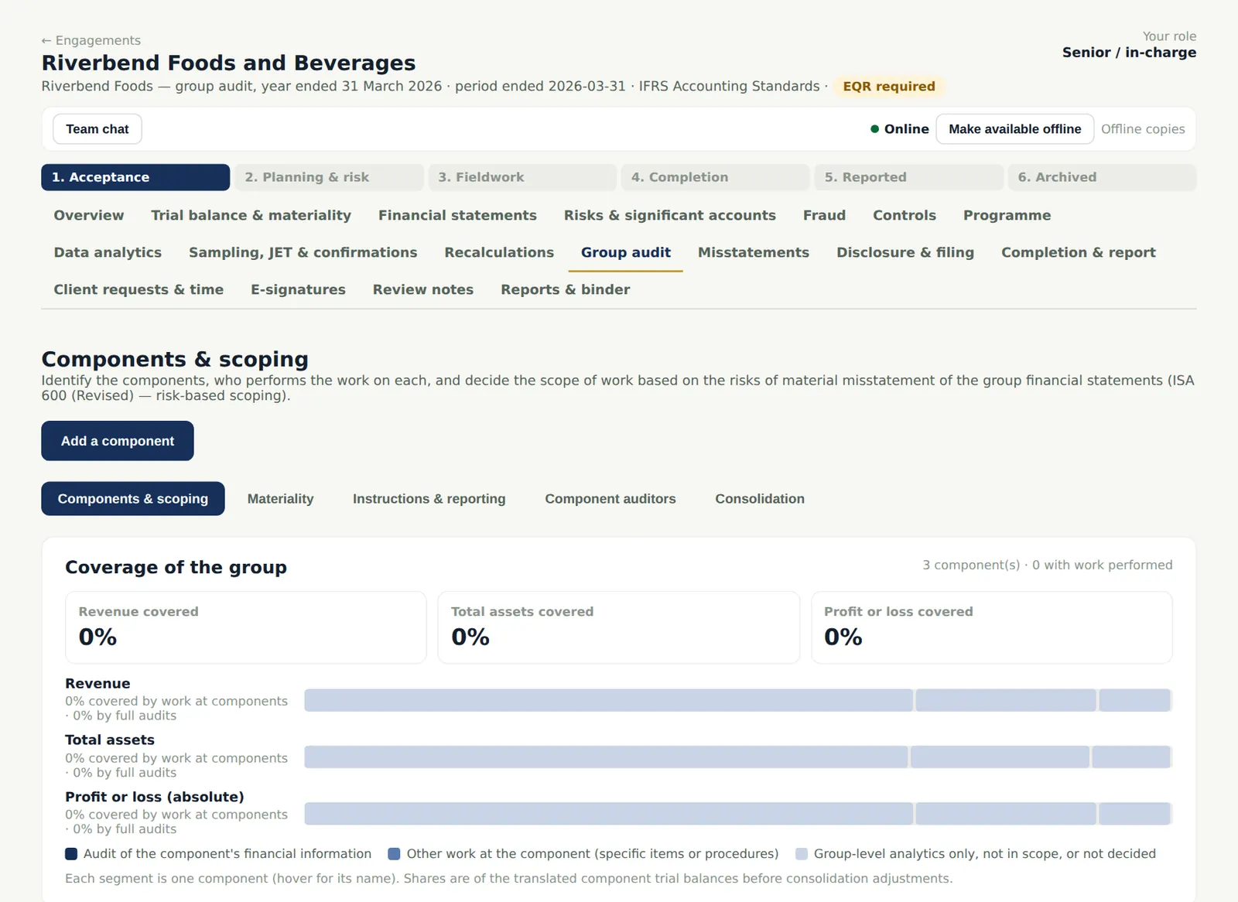Screen dimensions: 1238x902
Task: Switch to Consolidation sub-tab
Action: click(x=759, y=499)
